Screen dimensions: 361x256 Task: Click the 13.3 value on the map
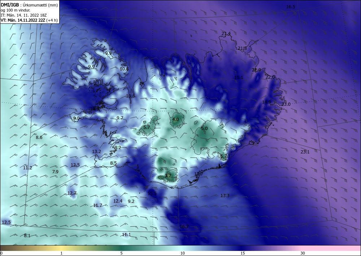click(x=225, y=196)
